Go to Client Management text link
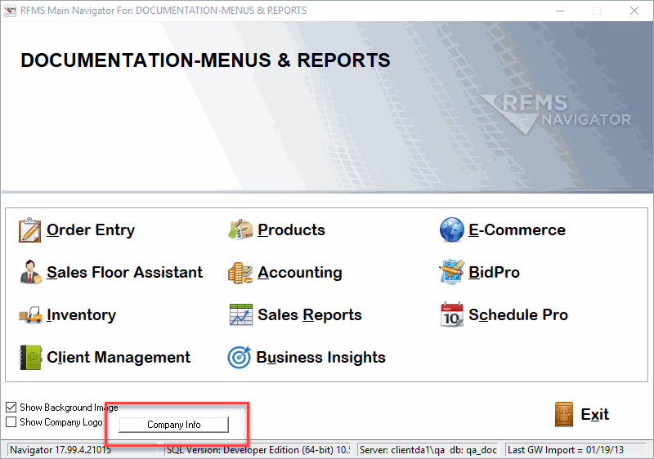 click(119, 358)
